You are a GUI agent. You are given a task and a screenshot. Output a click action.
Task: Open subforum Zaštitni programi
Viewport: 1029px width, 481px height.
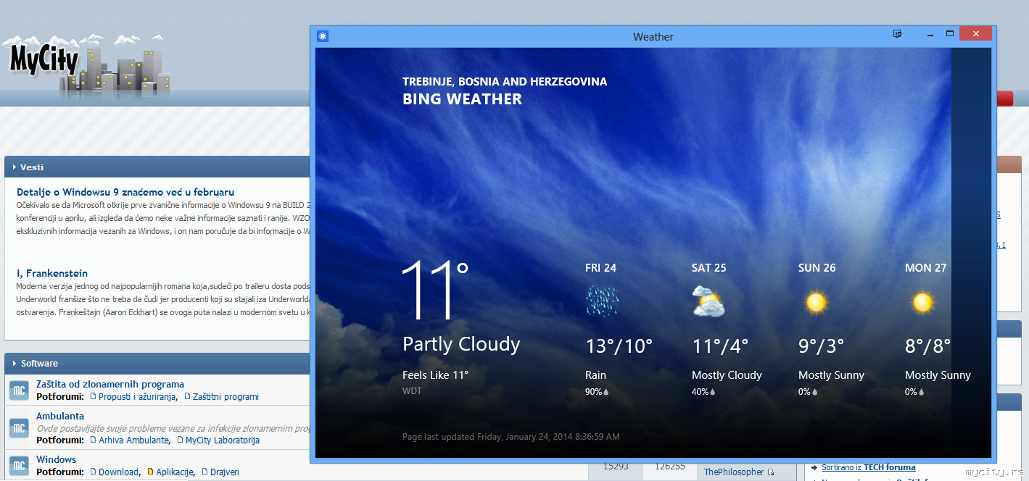226,397
